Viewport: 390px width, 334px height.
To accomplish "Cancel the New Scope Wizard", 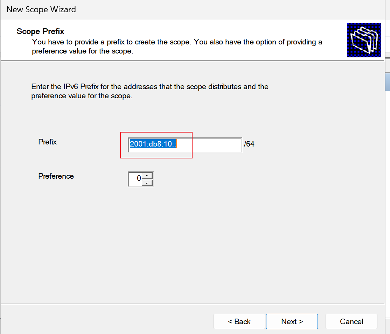I will coord(351,321).
